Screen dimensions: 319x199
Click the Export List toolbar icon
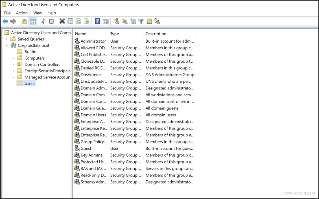point(87,21)
